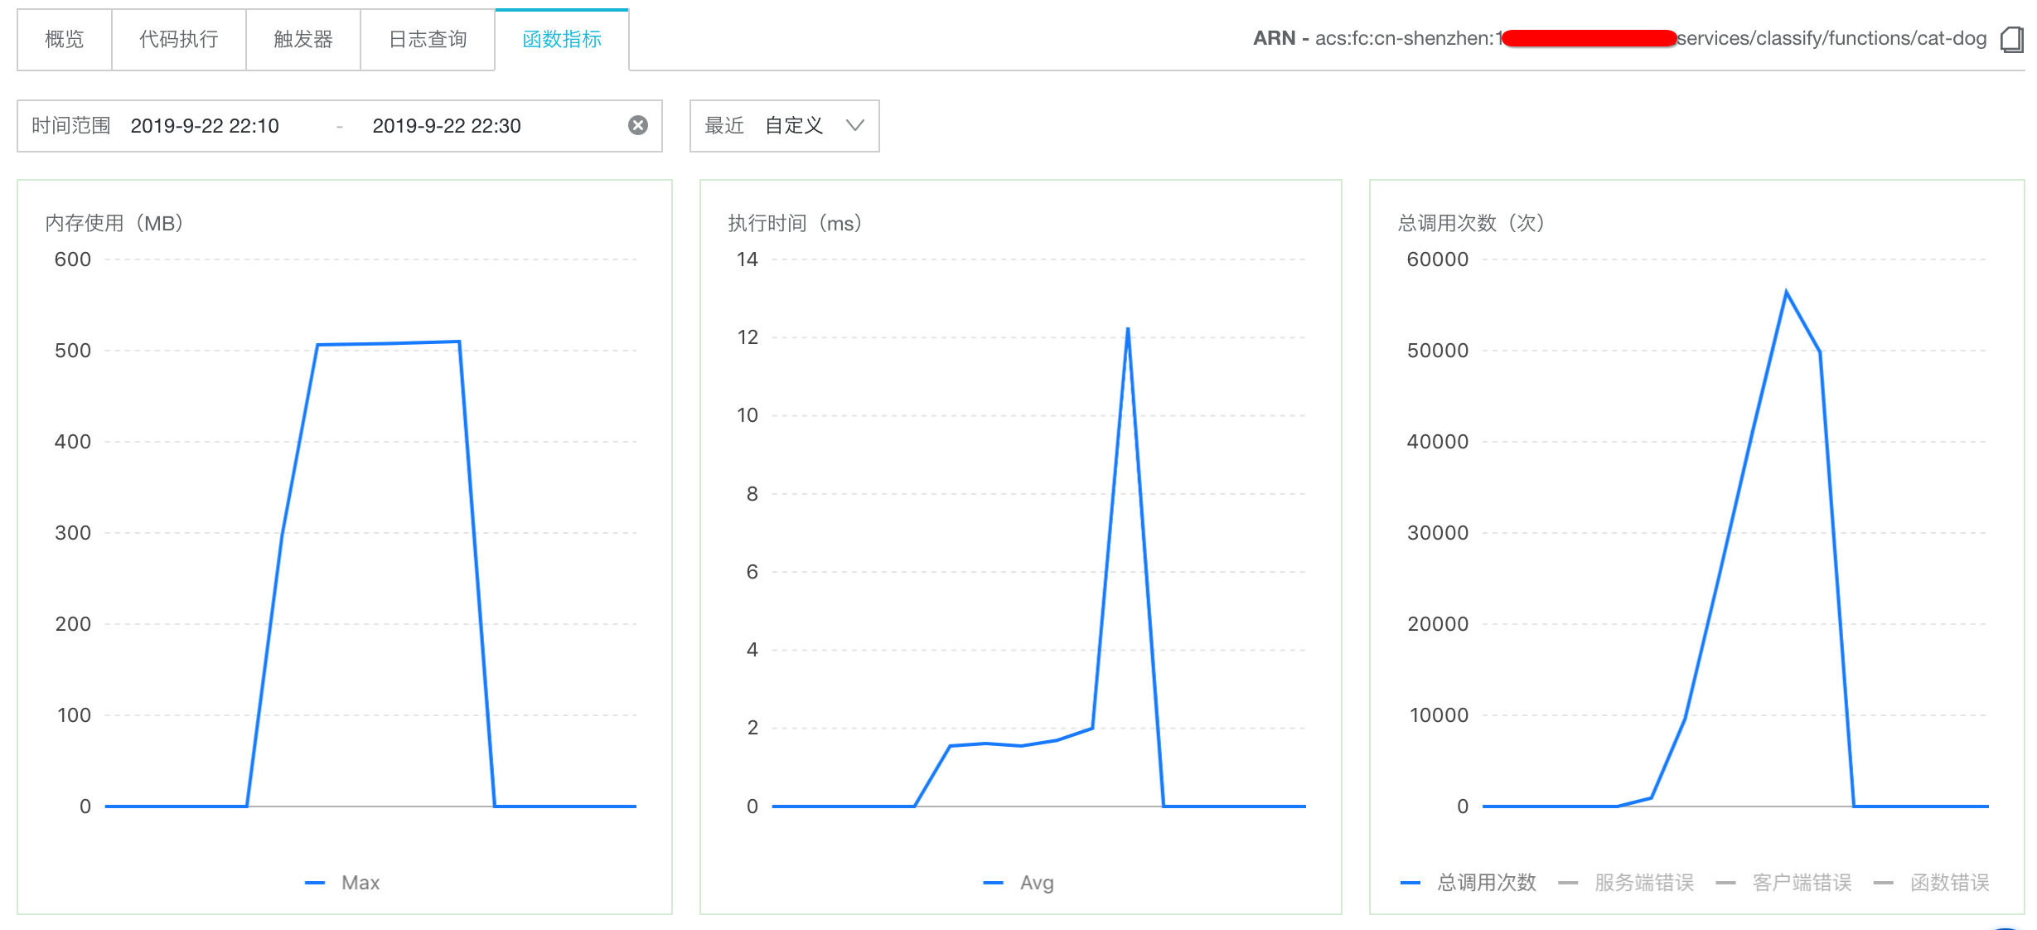Open the 代码执行 tab
Viewport: 2037px width, 930px height.
point(178,40)
